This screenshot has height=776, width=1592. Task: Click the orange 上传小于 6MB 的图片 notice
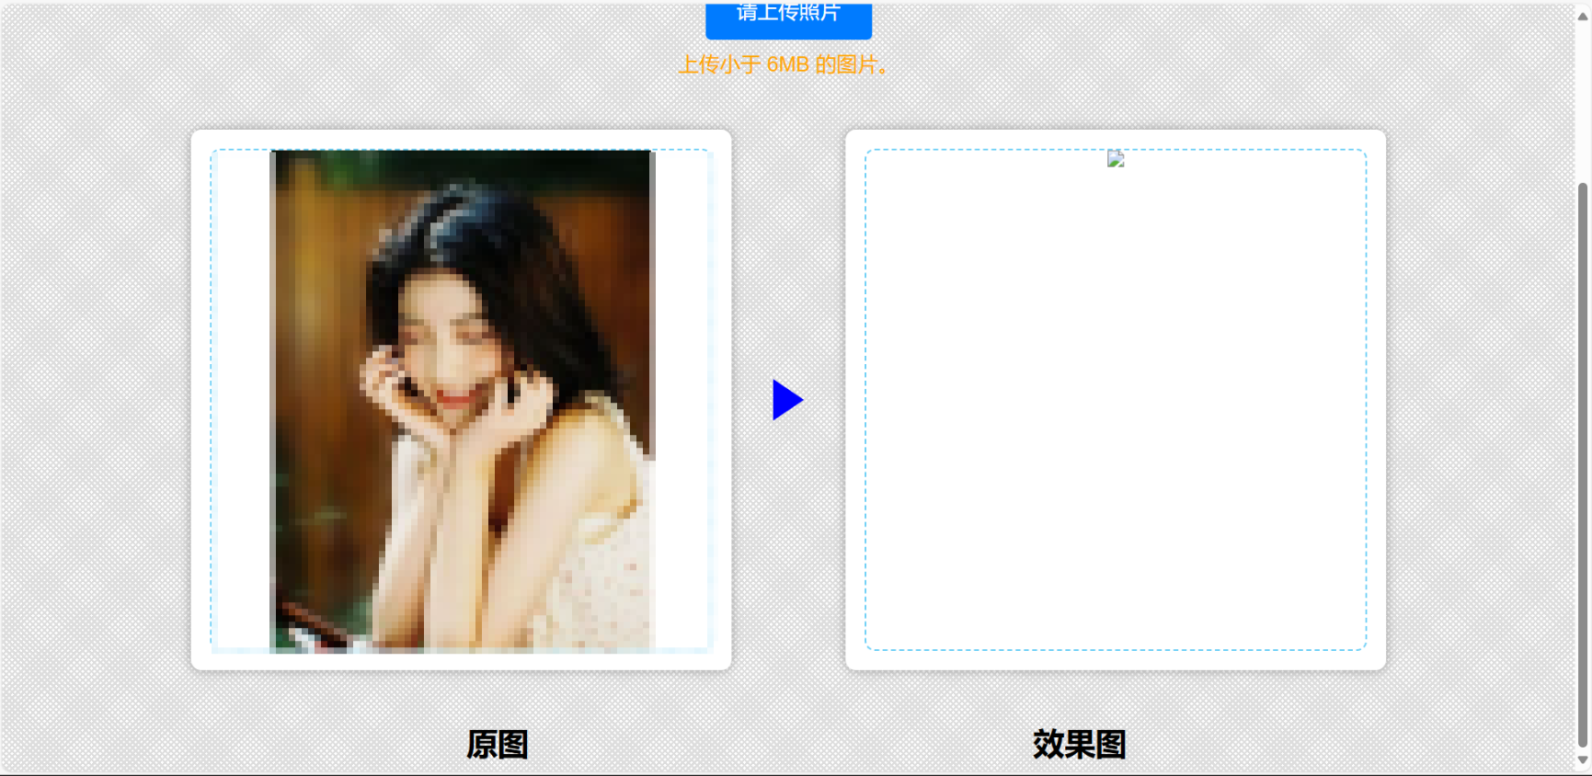[x=783, y=64]
